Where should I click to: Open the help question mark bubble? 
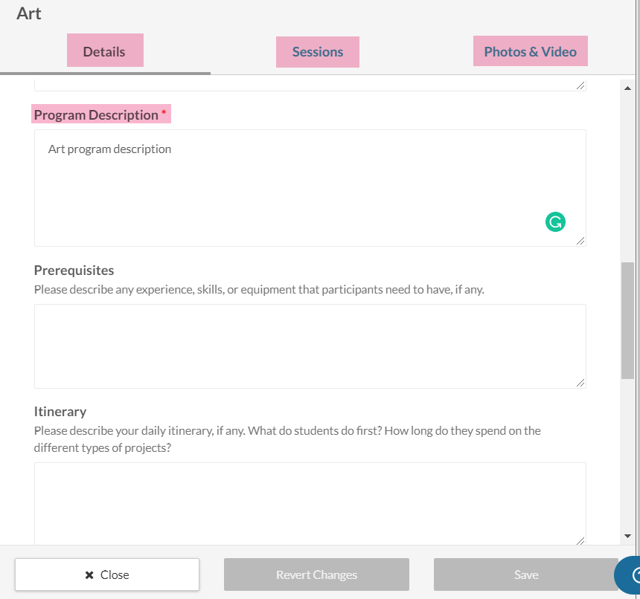631,574
